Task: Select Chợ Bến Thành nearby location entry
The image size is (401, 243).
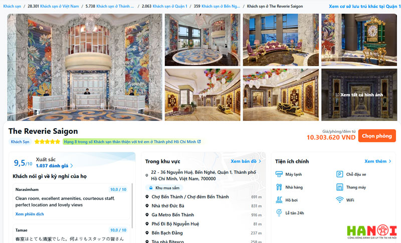Action: 190,197
